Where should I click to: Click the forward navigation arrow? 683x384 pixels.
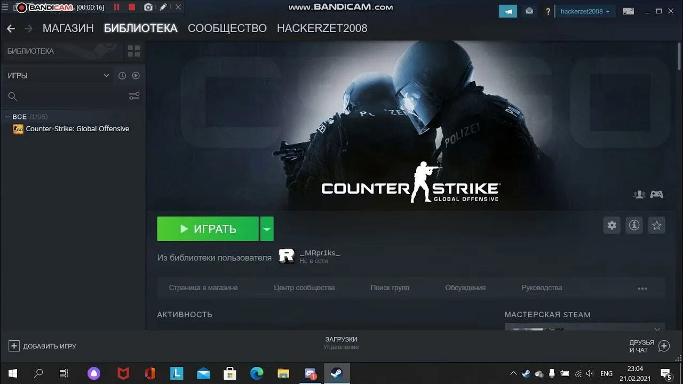pyautogui.click(x=29, y=28)
